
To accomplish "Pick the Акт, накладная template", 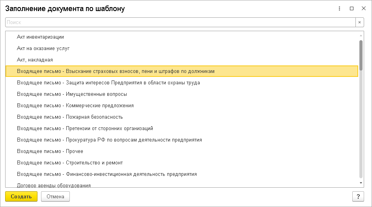I will click(x=35, y=60).
